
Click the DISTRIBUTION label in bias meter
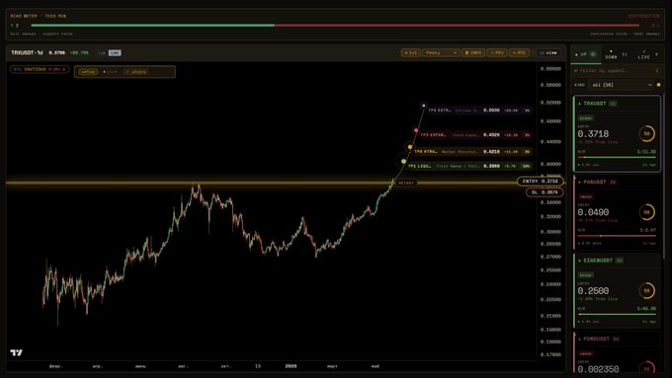pyautogui.click(x=644, y=16)
